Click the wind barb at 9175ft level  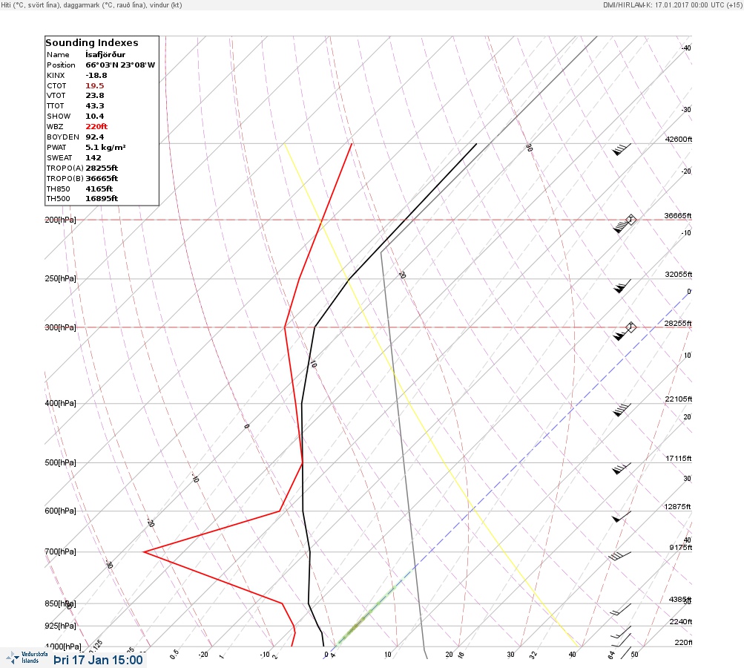(x=620, y=556)
